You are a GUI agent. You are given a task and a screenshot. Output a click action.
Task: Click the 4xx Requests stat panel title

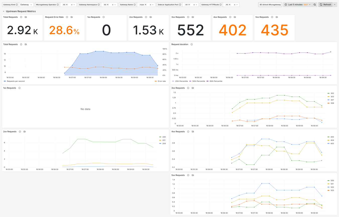[x=220, y=17]
